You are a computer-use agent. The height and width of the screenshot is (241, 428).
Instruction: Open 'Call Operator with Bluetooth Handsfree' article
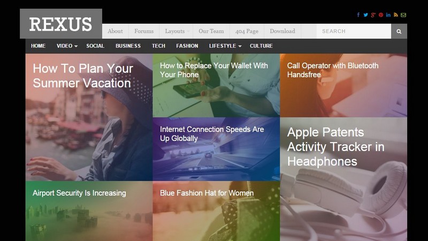point(333,70)
